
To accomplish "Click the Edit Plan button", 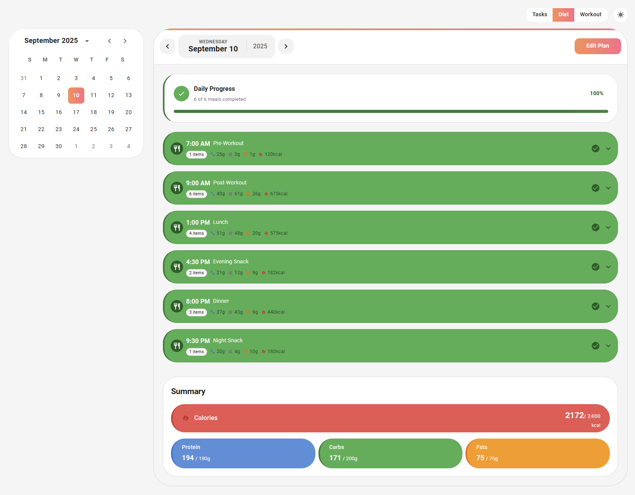I will click(x=597, y=46).
